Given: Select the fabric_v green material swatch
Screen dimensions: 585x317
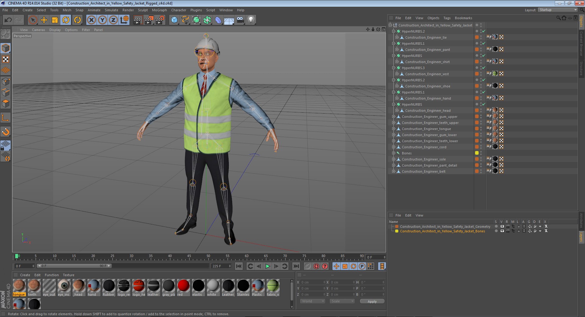Looking at the screenshot, I should point(273,287).
